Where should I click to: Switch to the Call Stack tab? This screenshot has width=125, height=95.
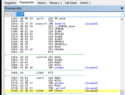tap(71, 3)
